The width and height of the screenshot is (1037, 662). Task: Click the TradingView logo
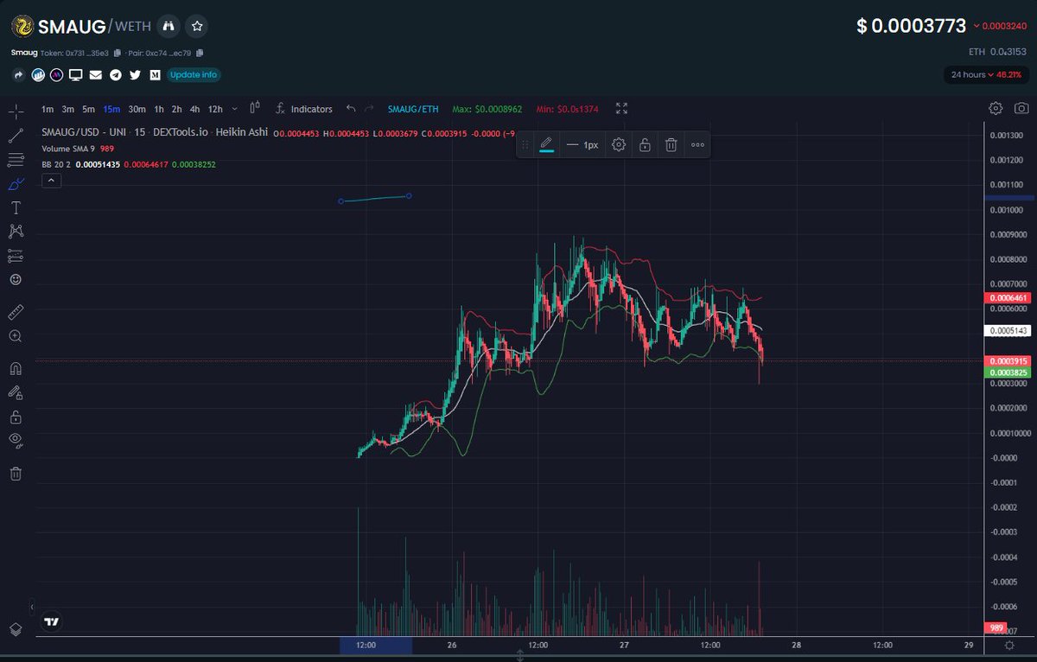52,621
